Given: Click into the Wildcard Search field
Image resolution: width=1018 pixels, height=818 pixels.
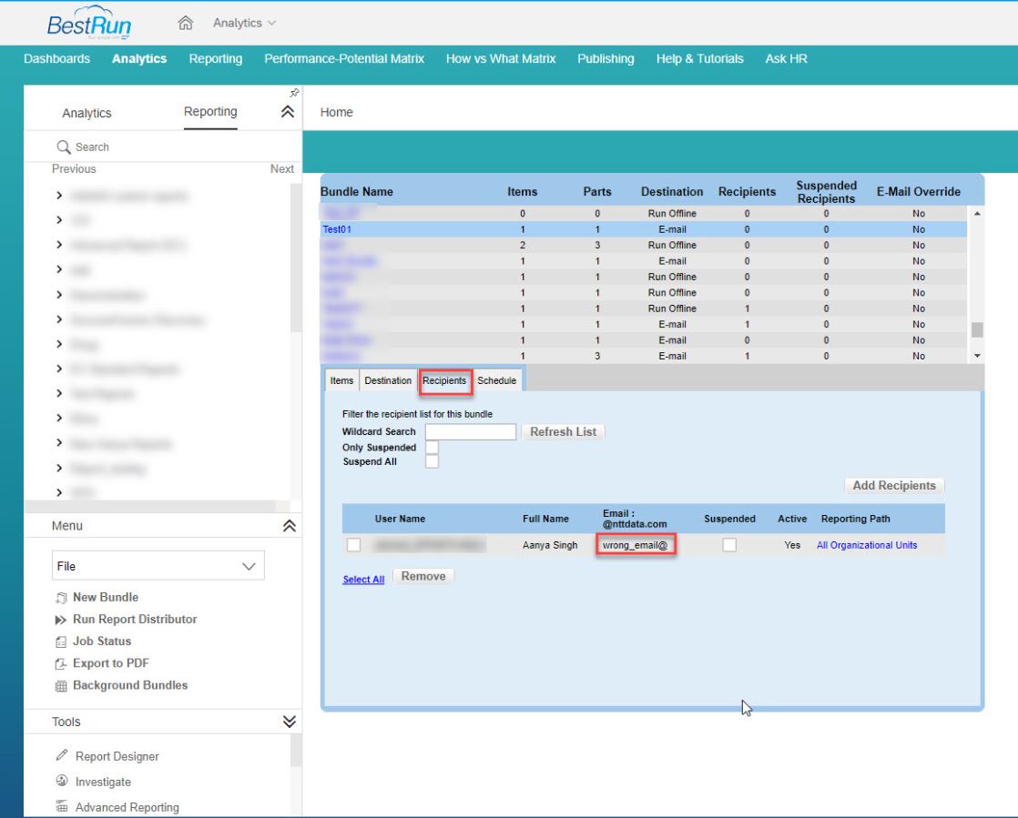Looking at the screenshot, I should [x=471, y=431].
